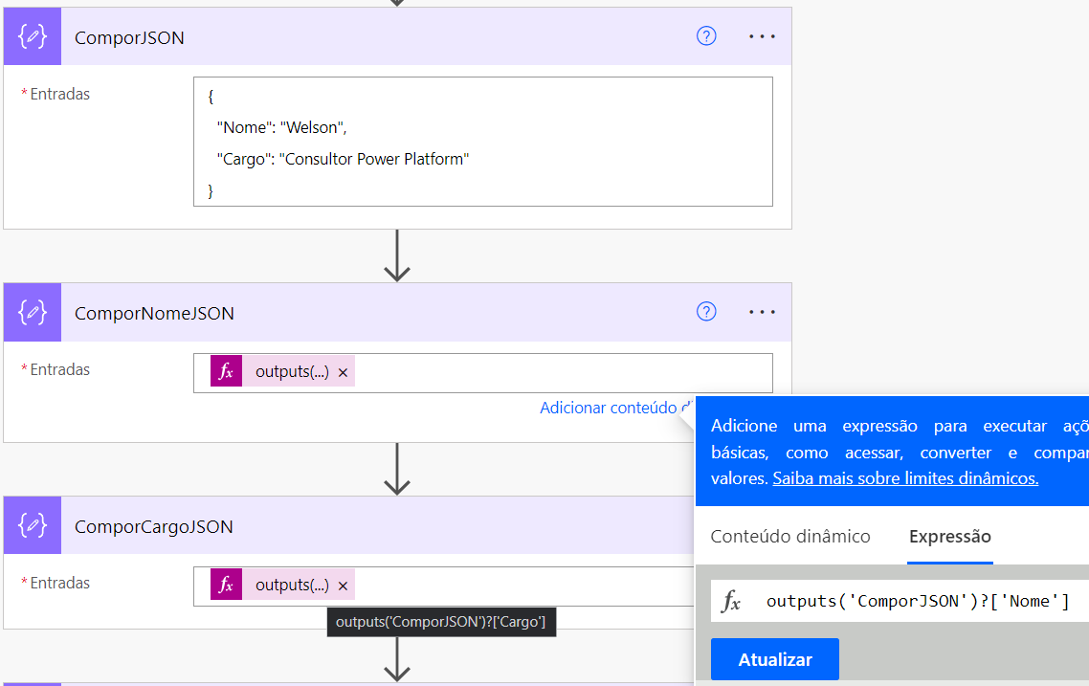Switch to the Conteúdo dinâmico tab
This screenshot has width=1089, height=686.
click(790, 536)
